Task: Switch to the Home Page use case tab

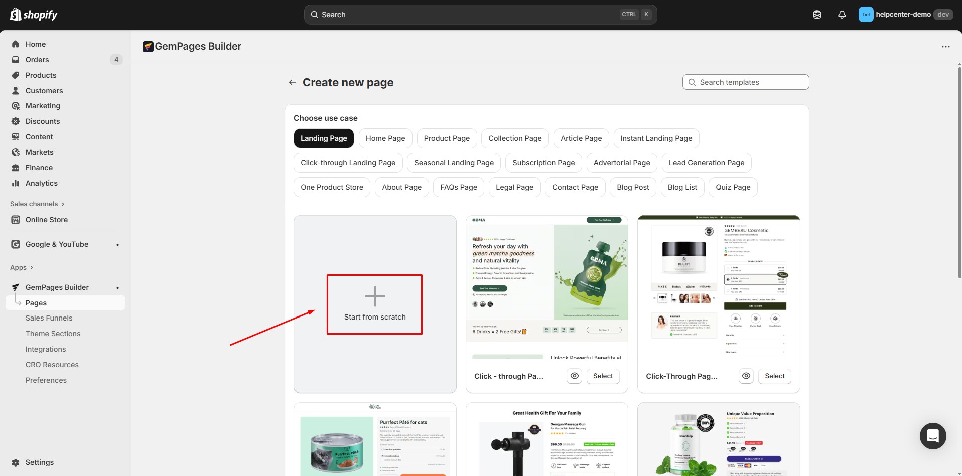Action: 385,138
